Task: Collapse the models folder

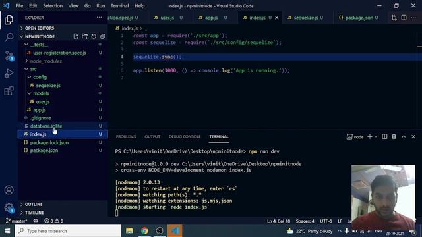Action: (x=41, y=93)
